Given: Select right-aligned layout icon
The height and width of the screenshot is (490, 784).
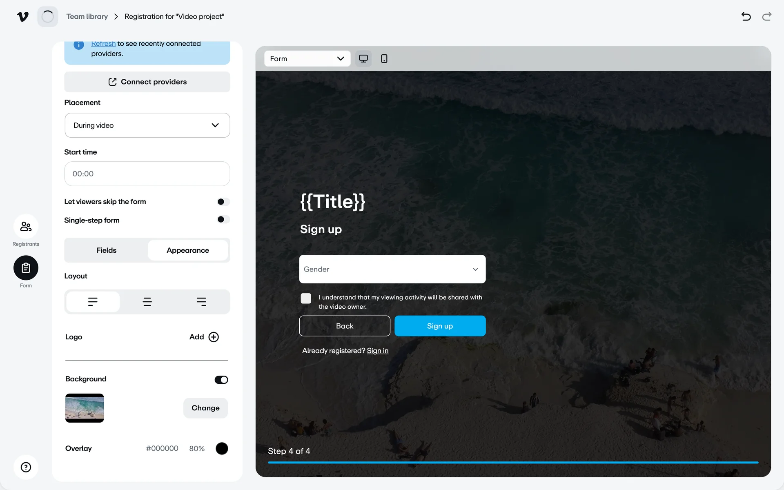Looking at the screenshot, I should pos(201,302).
